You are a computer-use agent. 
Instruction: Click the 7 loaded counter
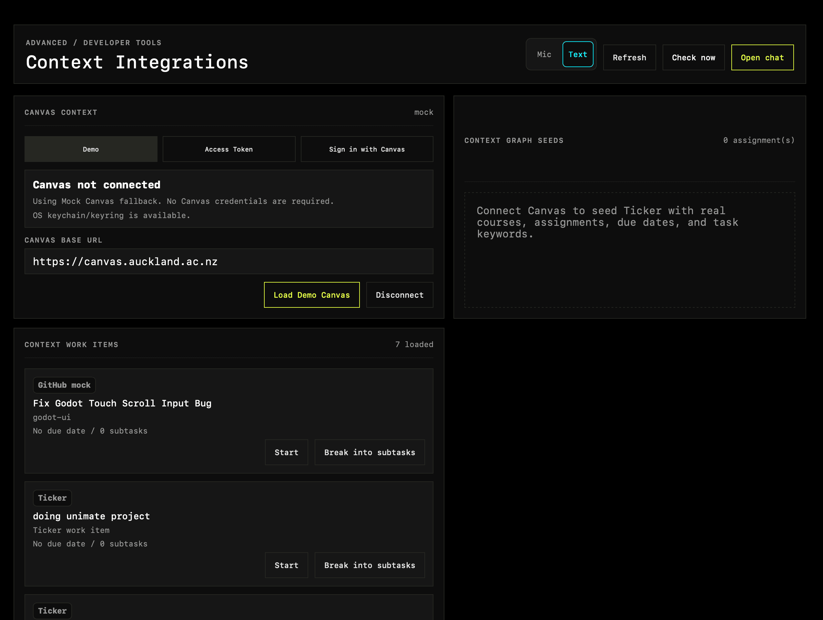tap(414, 345)
